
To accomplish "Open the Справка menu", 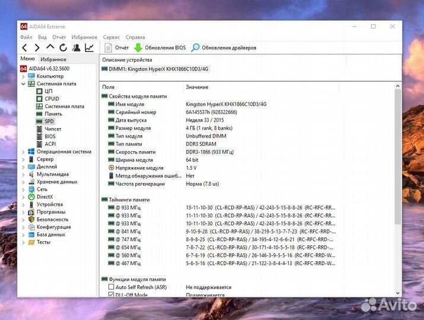I will [x=135, y=37].
